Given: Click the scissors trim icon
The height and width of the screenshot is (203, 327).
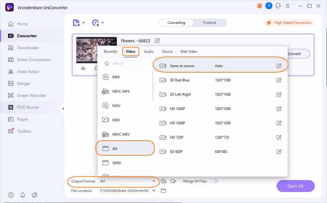Looking at the screenshot, I should [x=83, y=68].
